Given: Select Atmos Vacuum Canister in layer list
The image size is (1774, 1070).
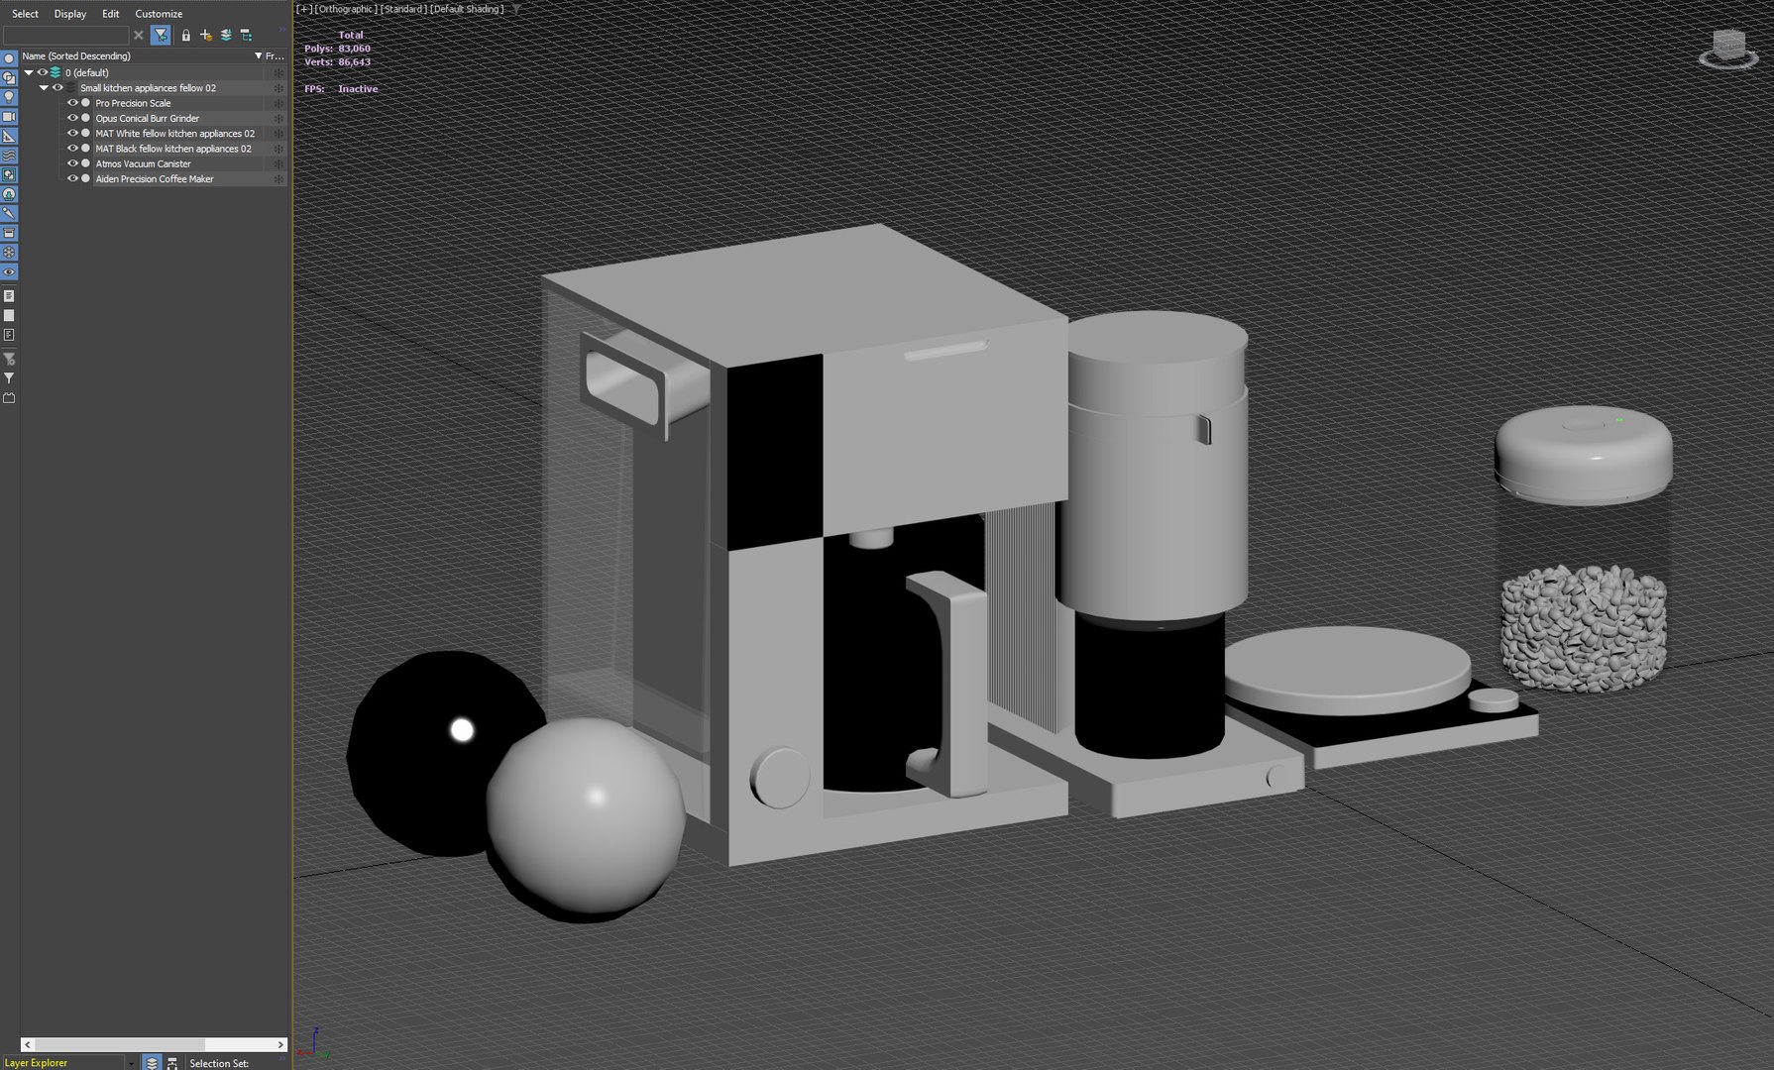Looking at the screenshot, I should 143,163.
